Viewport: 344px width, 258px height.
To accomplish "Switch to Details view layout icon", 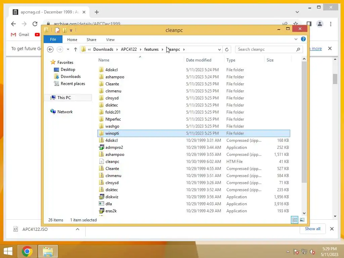I will [x=295, y=220].
